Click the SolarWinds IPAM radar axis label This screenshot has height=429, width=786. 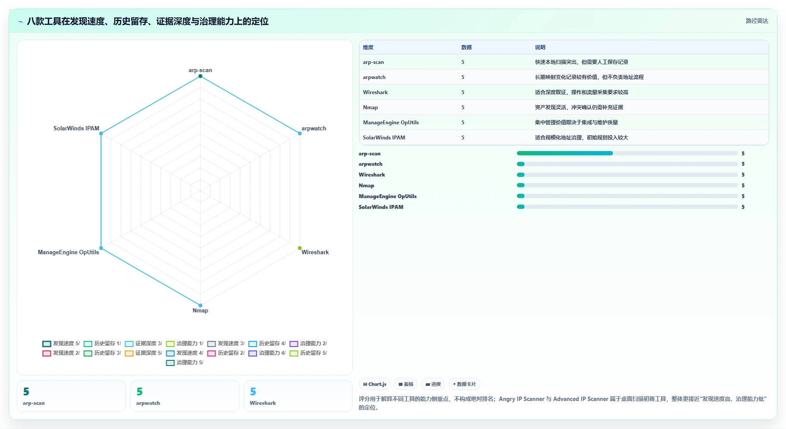coord(76,128)
